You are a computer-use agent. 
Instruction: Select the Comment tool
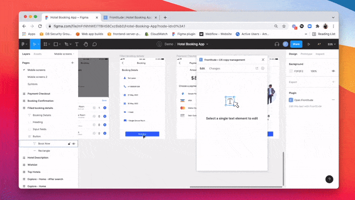(95, 44)
